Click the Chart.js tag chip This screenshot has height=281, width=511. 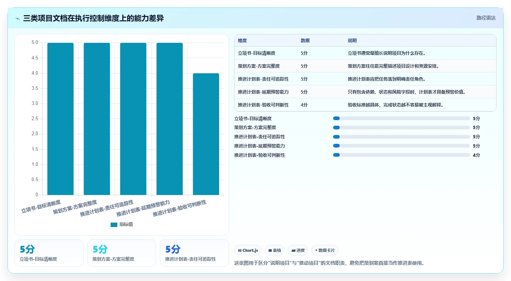[x=248, y=250]
